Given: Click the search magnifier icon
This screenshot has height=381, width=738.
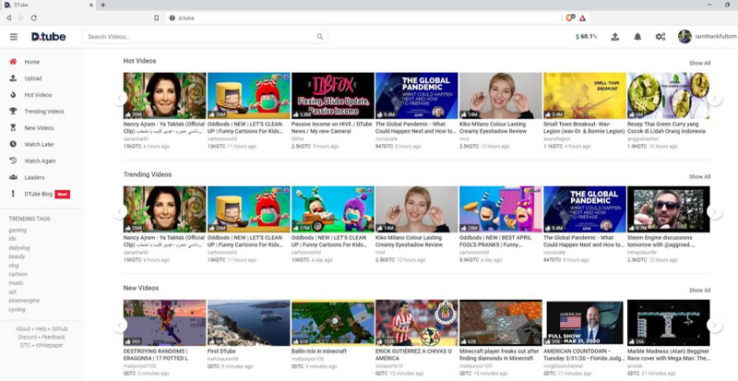Looking at the screenshot, I should tap(320, 37).
